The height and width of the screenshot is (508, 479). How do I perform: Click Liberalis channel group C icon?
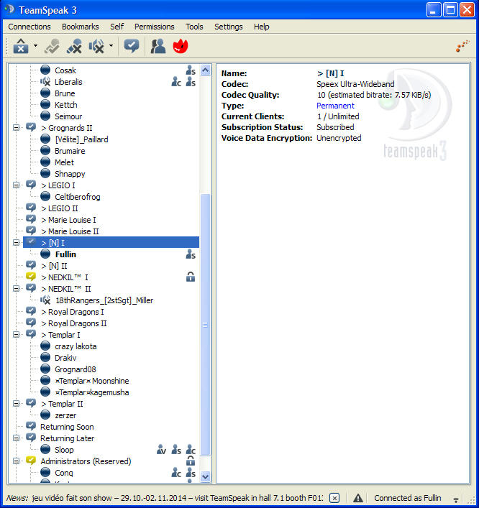pyautogui.click(x=176, y=82)
